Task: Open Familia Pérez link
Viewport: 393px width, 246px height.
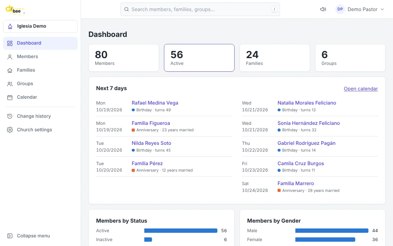Action: (147, 163)
